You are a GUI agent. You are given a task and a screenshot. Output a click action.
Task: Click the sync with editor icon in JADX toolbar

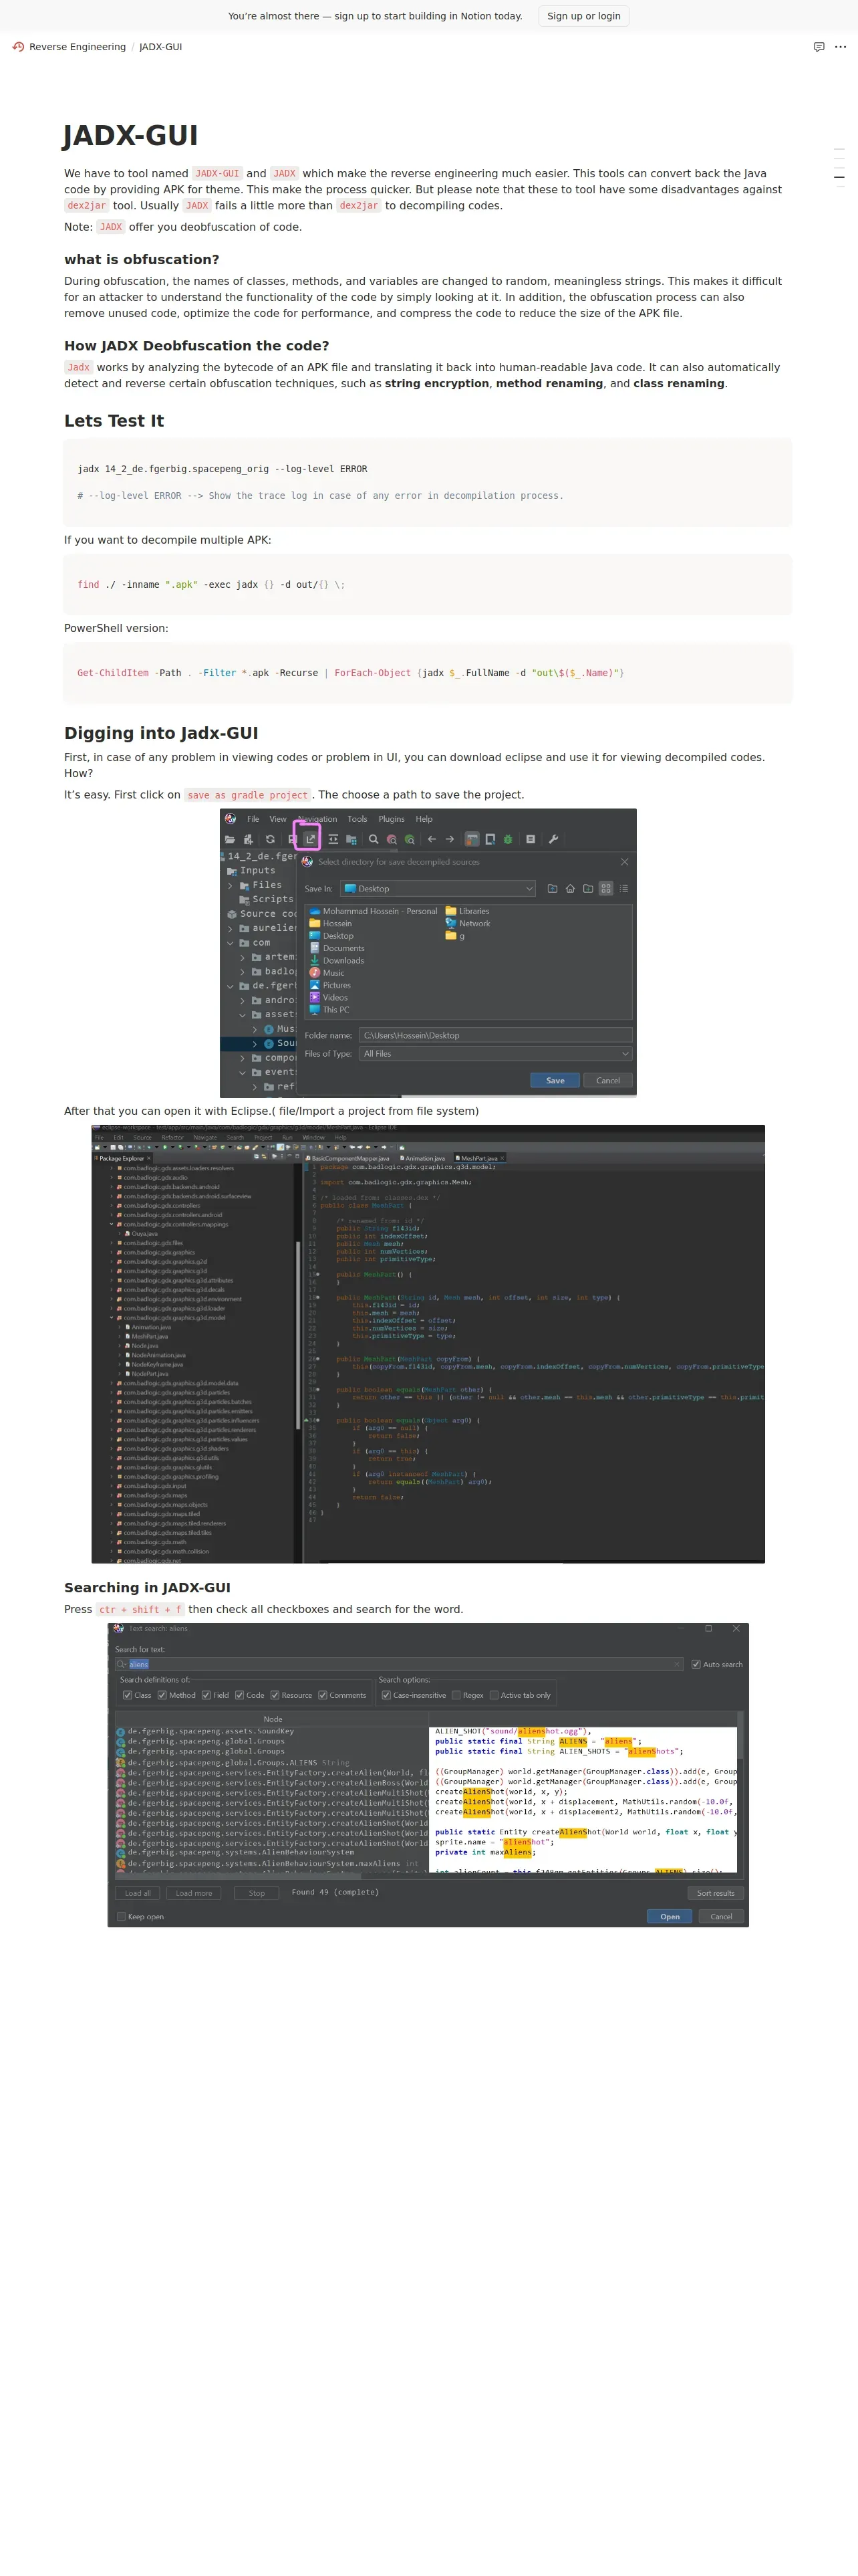coord(333,839)
